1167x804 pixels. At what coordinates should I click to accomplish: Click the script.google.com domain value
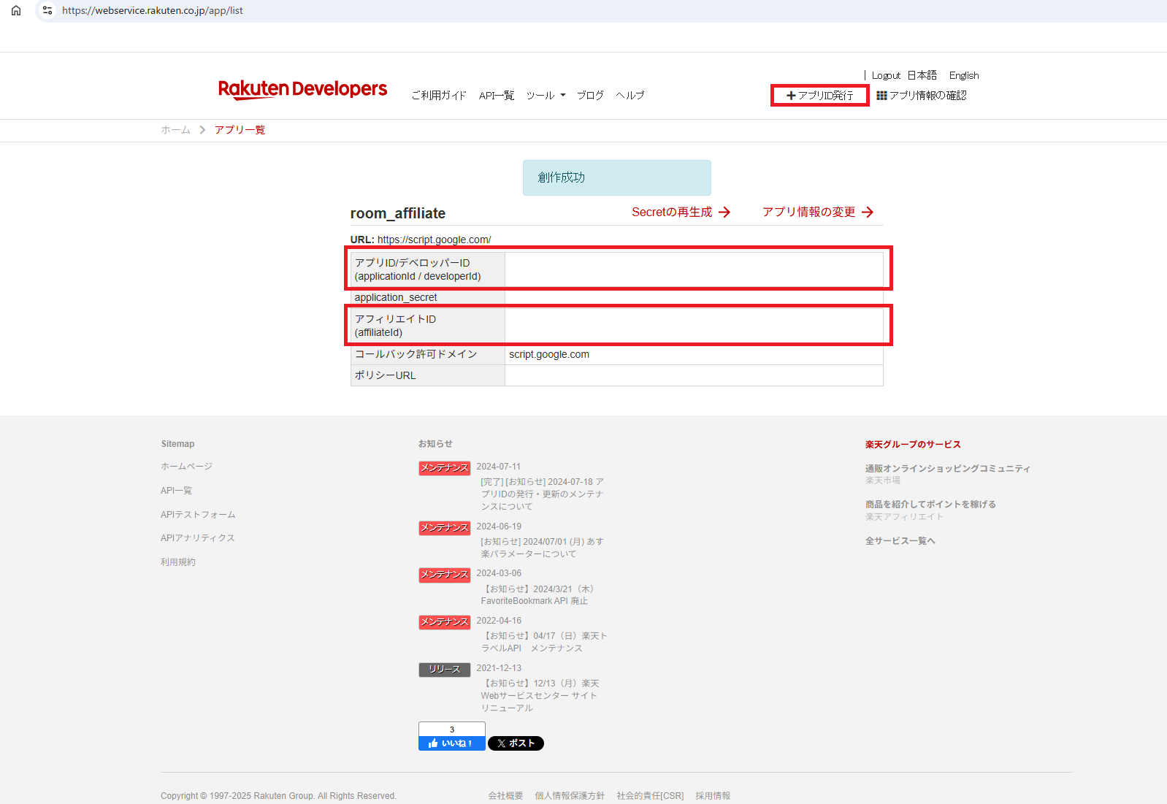(549, 354)
